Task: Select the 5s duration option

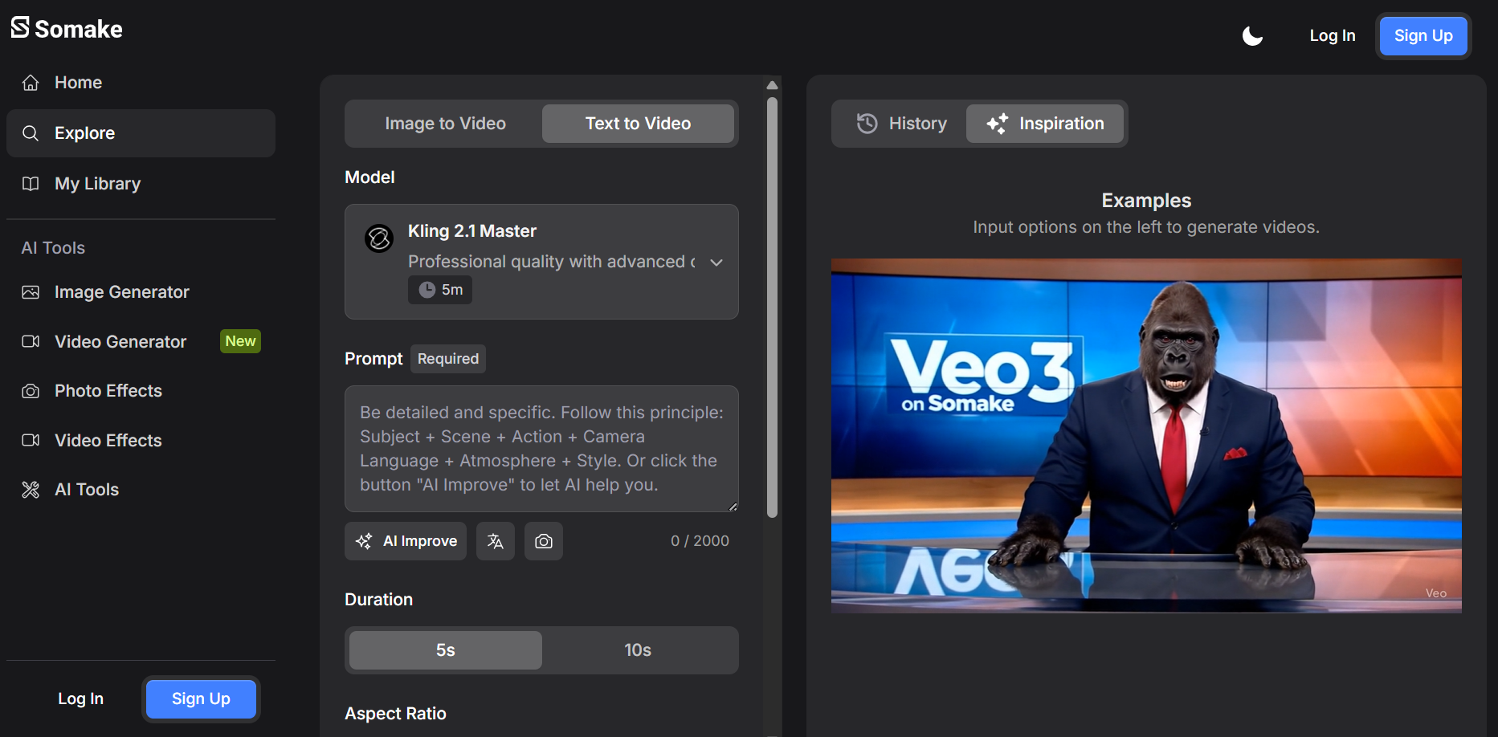Action: click(446, 650)
